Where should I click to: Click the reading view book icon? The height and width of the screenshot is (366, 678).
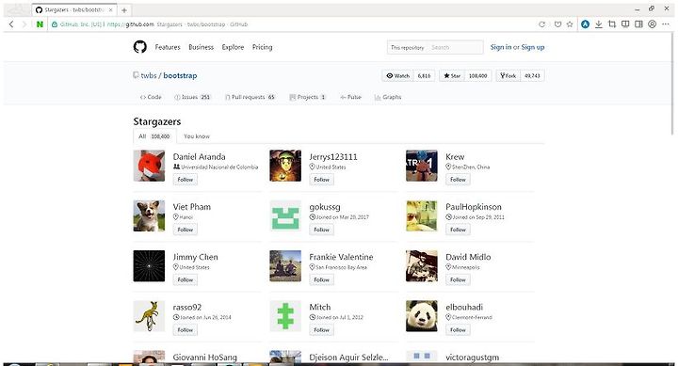(x=625, y=24)
